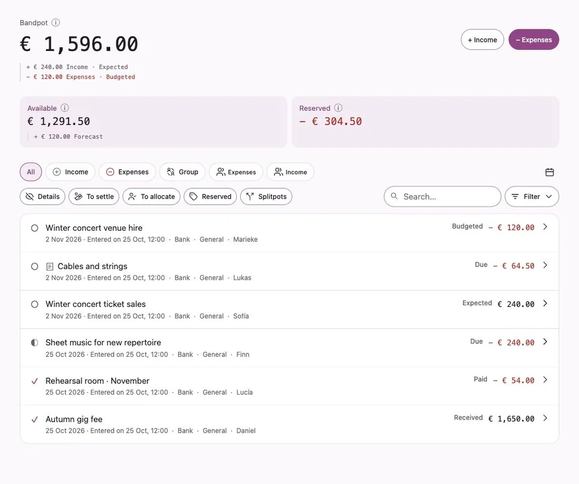This screenshot has height=484, width=579.
Task: Click the € 1,596.00 Bandpot total
Action: (79, 44)
